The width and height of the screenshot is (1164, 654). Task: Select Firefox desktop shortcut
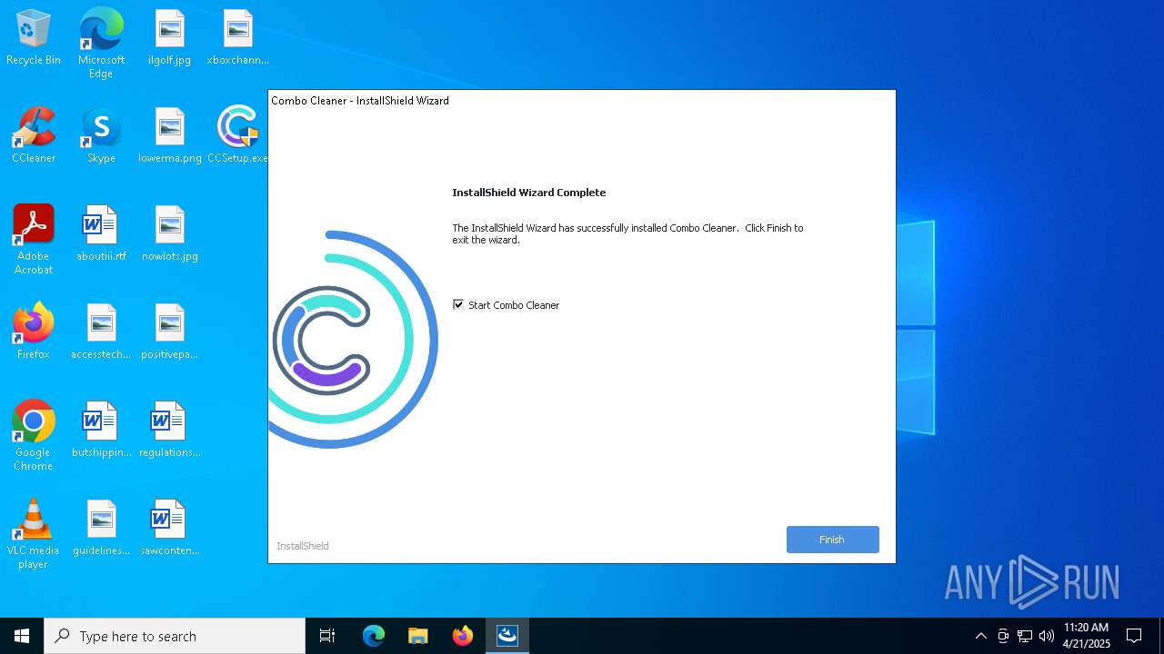34,332
